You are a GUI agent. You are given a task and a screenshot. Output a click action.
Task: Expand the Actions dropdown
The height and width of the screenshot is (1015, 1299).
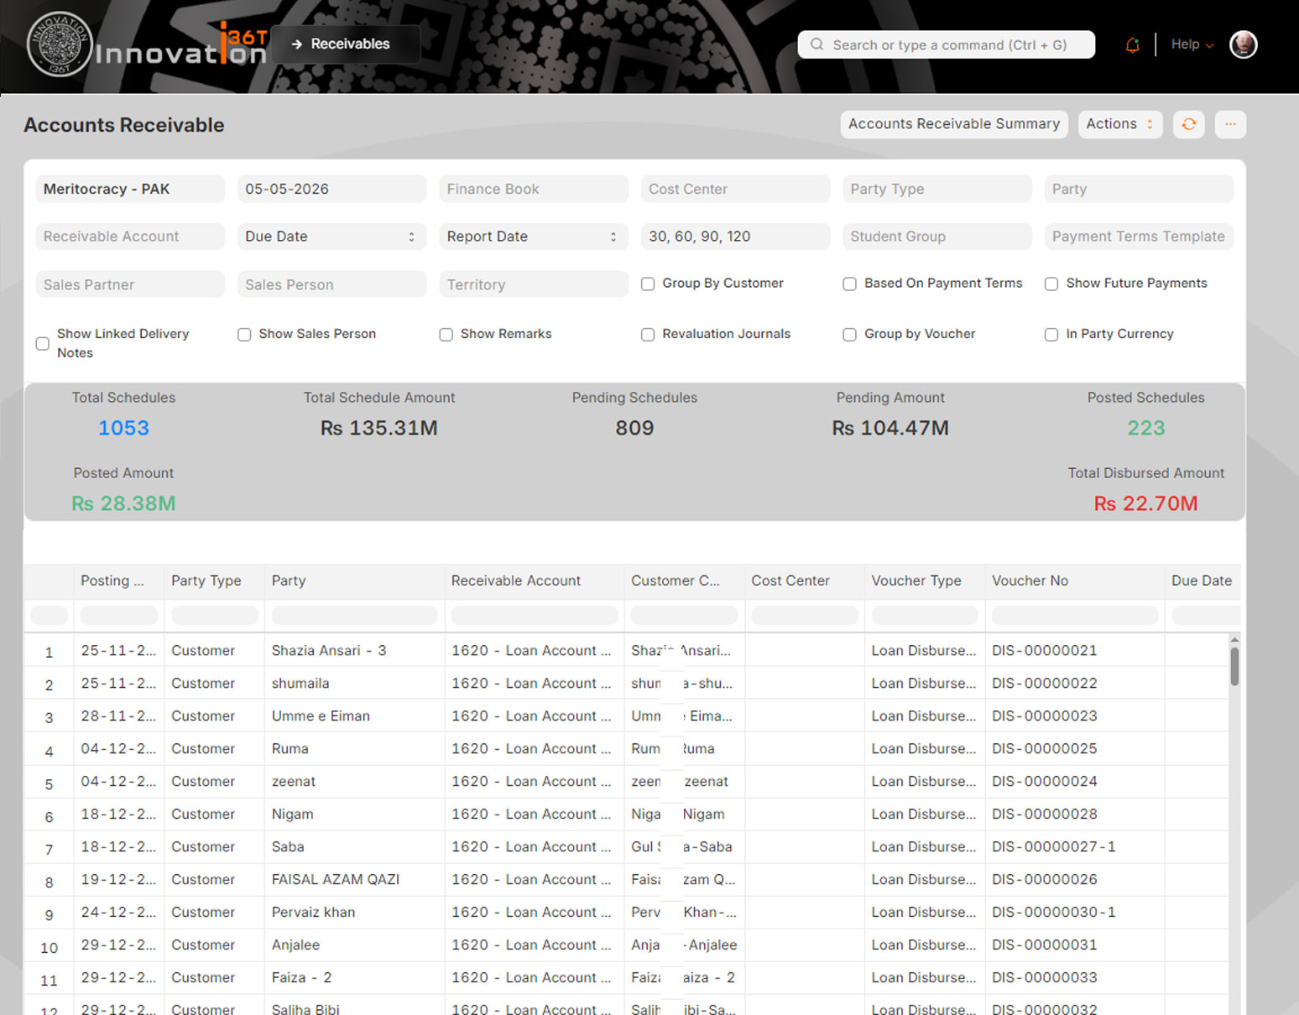click(1119, 124)
